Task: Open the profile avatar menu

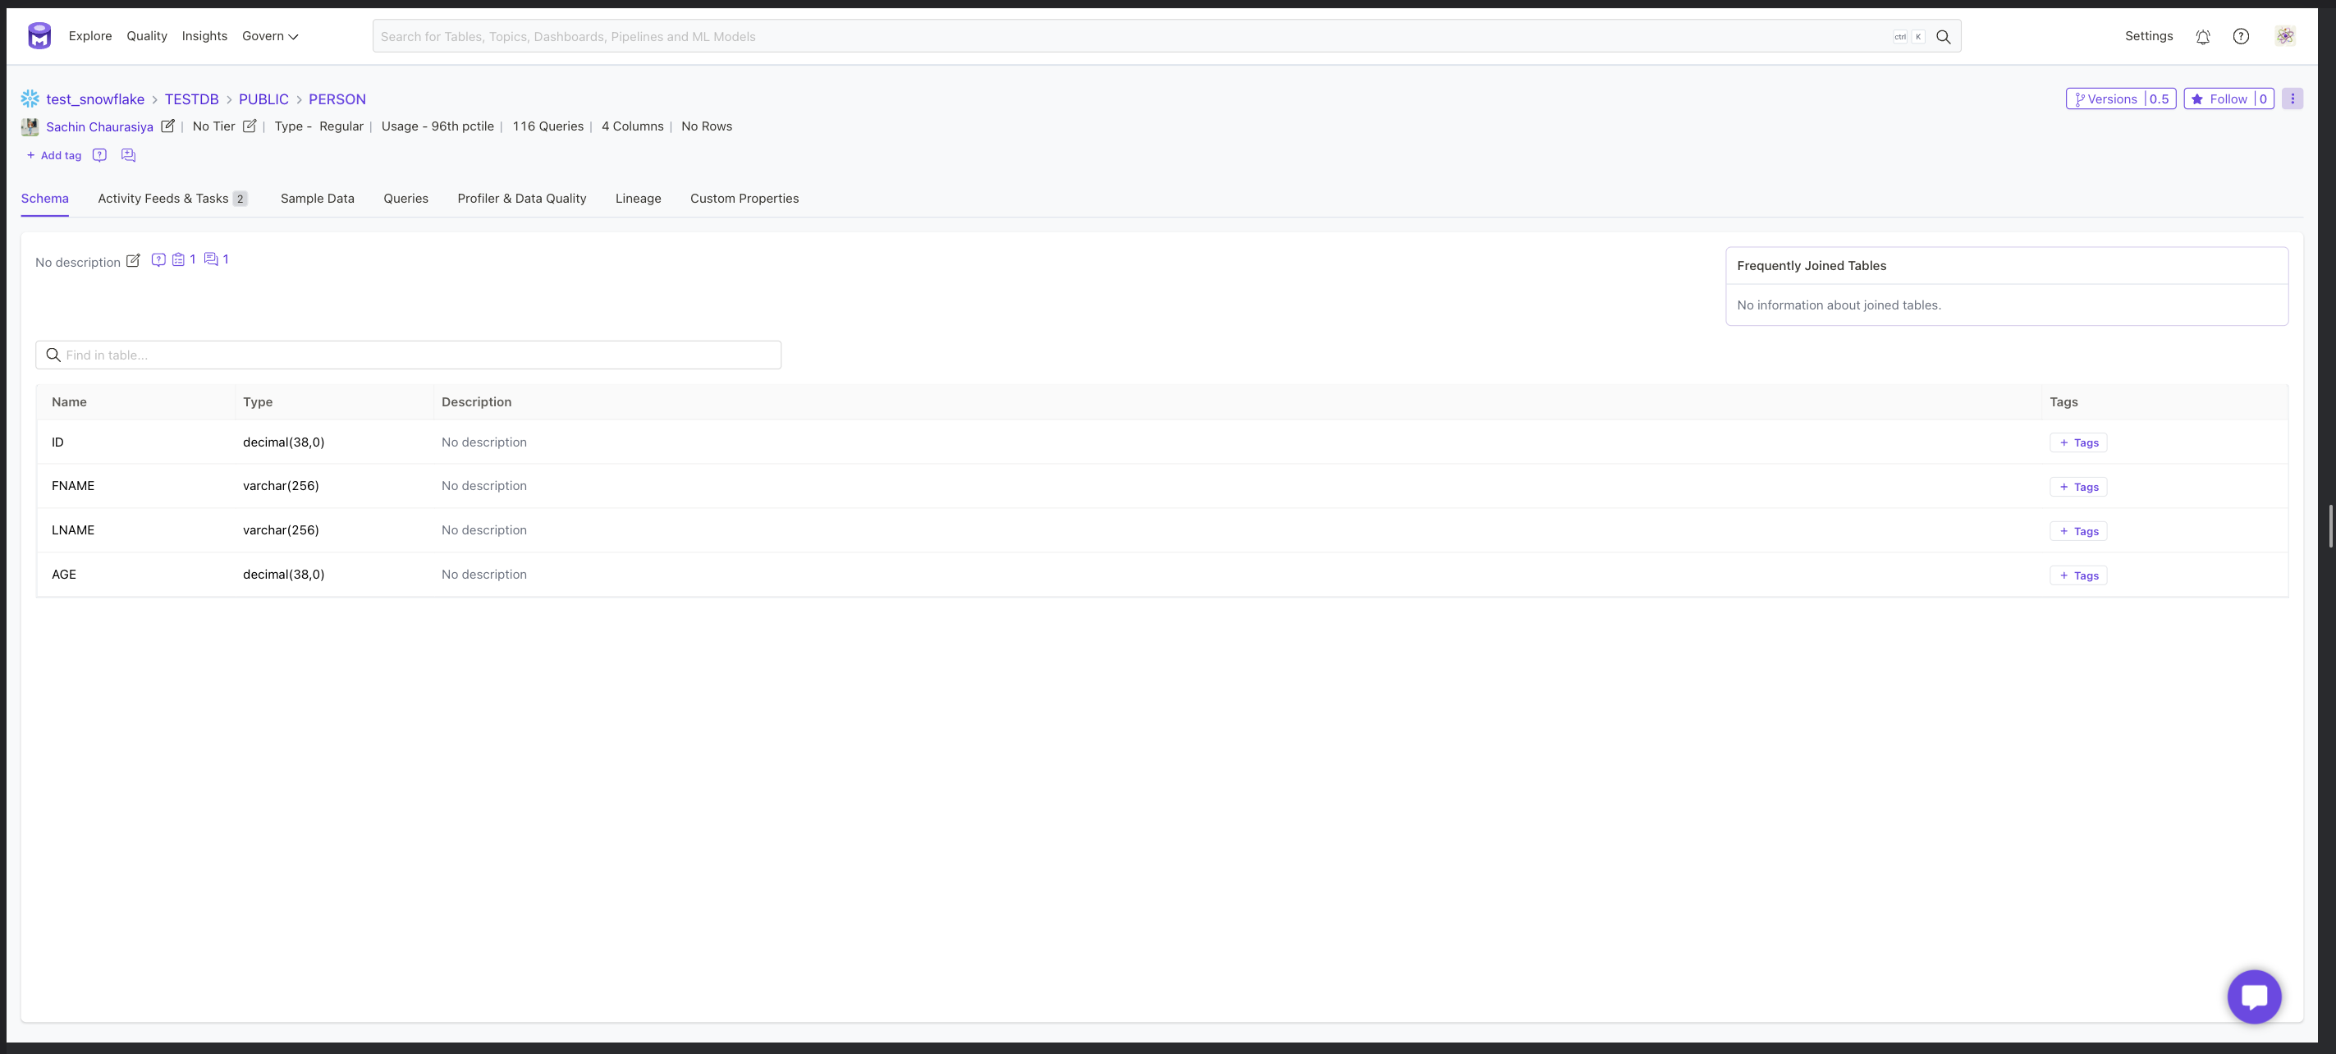Action: (x=2285, y=35)
